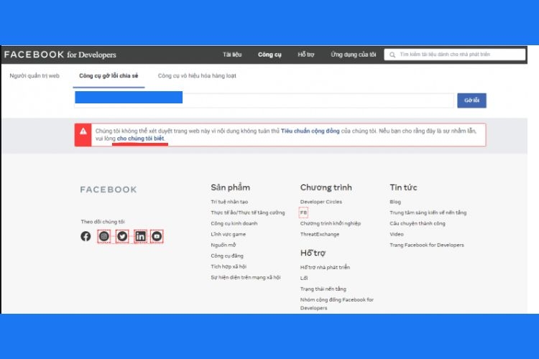
Task: Open the Công cụ menu
Action: click(269, 55)
